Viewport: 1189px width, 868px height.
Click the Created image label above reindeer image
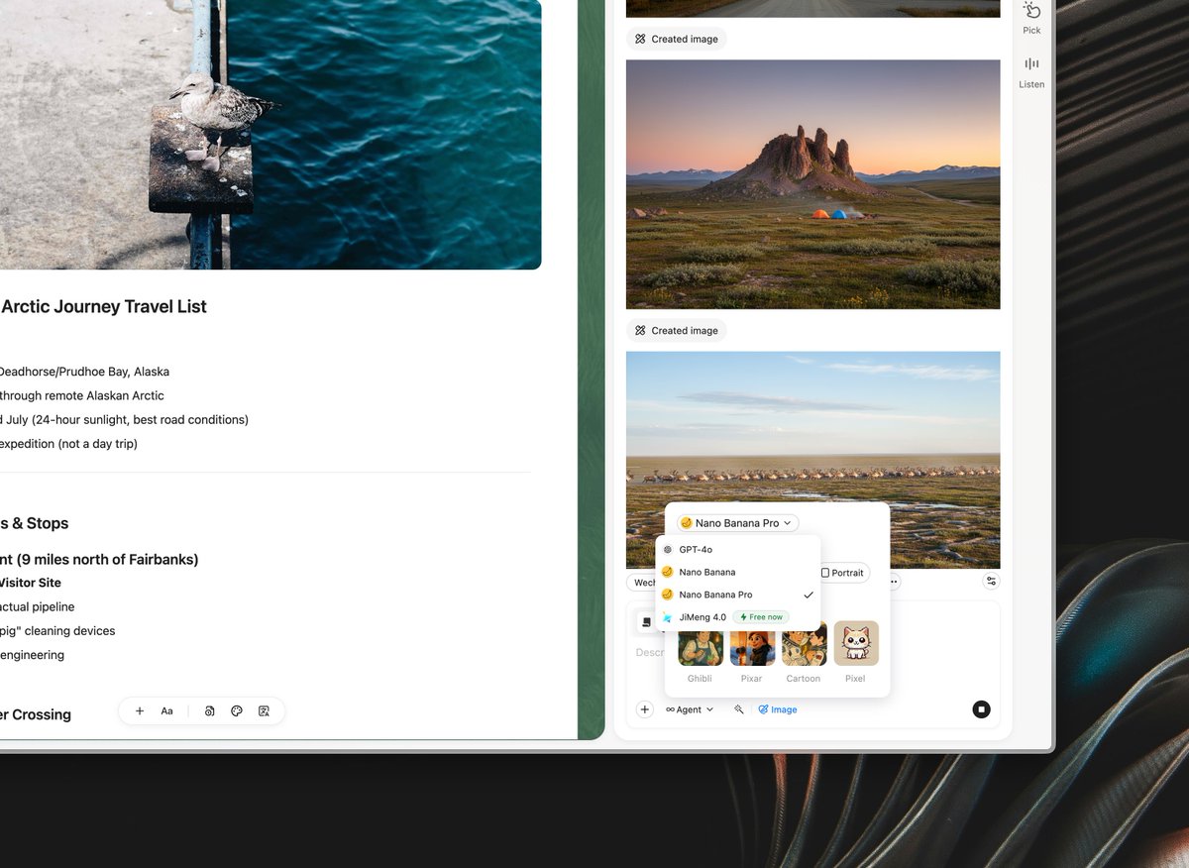pos(677,331)
